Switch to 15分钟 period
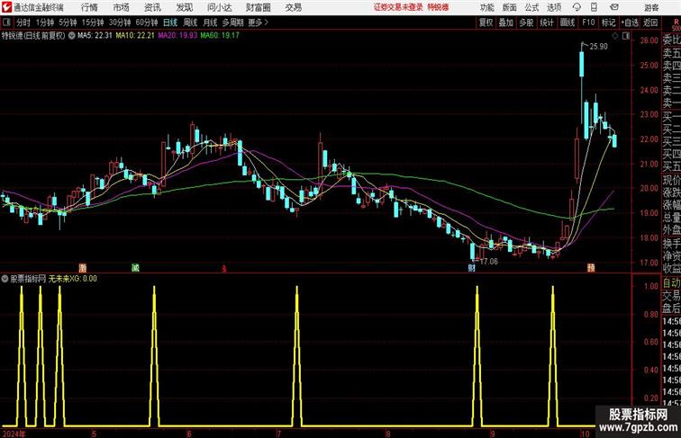681x438 pixels. click(x=93, y=22)
